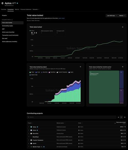
Task: Click the Aptos logo icon in the header
Action: (2, 3)
